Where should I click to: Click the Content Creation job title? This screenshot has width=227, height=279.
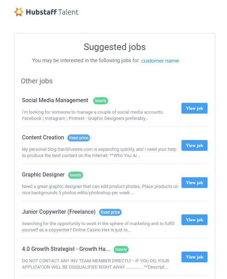pyautogui.click(x=43, y=138)
